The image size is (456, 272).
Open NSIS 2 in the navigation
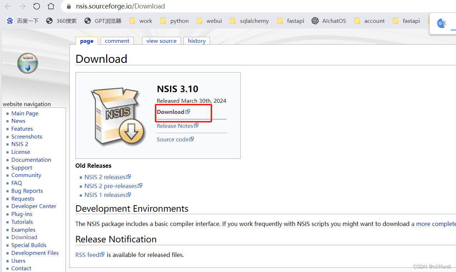pos(20,144)
